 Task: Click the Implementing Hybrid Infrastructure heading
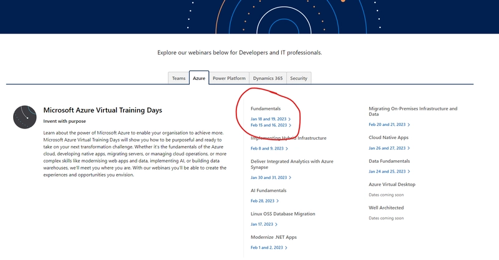point(287,138)
